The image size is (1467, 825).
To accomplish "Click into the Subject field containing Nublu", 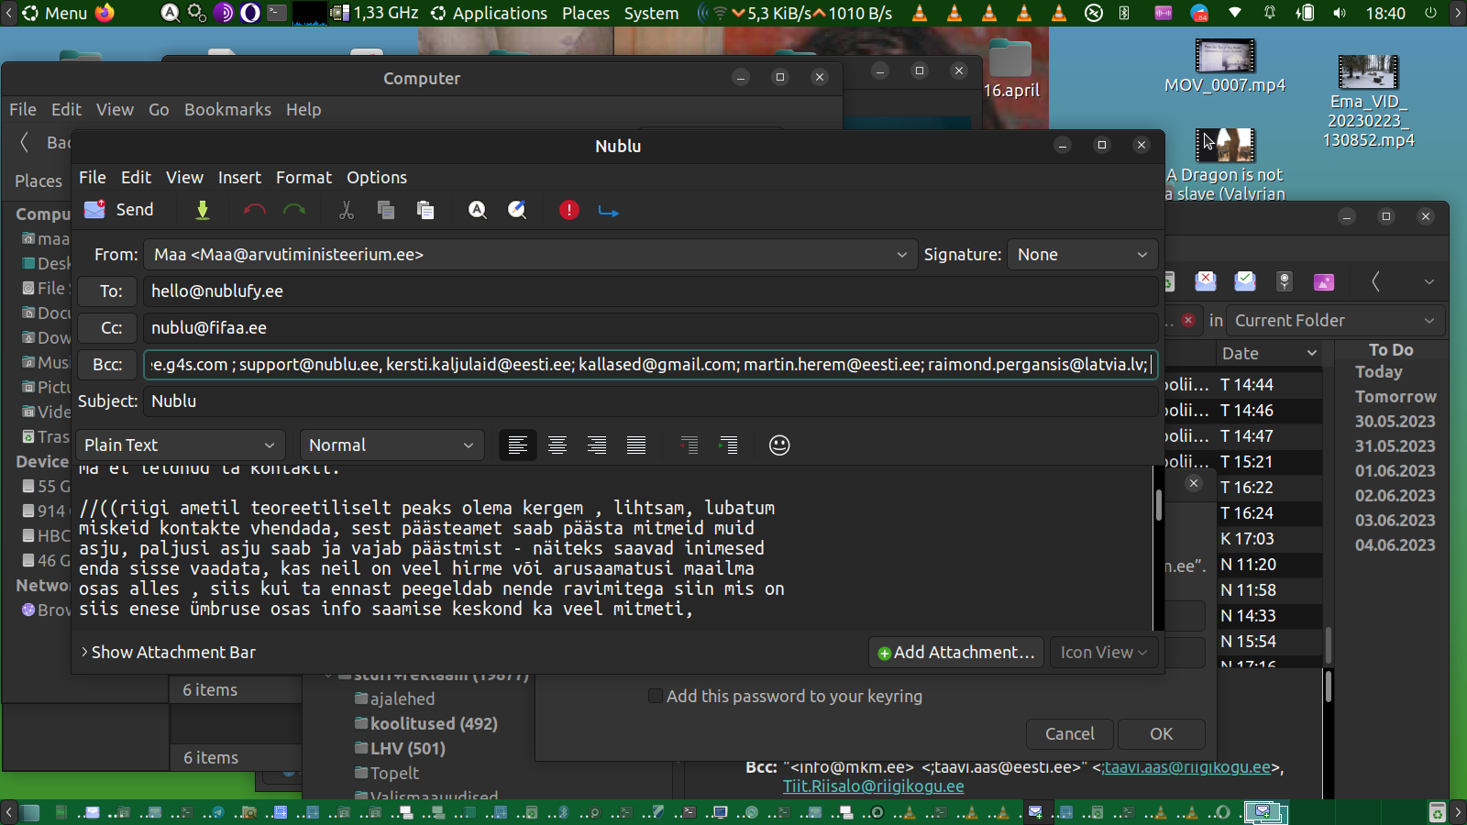I will 642,401.
